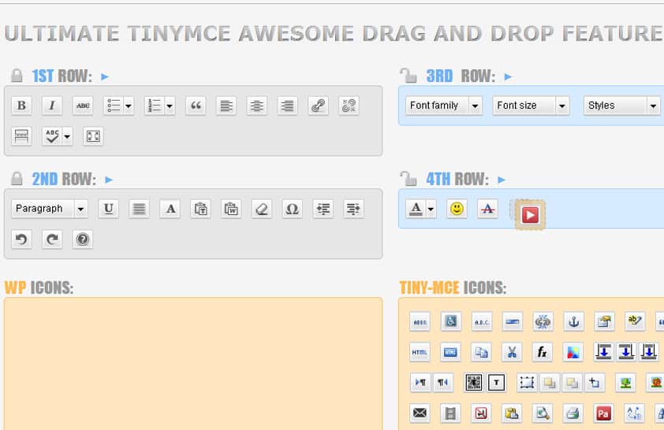The width and height of the screenshot is (664, 430).
Task: Select the Justify Full icon in 2nd row
Action: click(x=139, y=209)
